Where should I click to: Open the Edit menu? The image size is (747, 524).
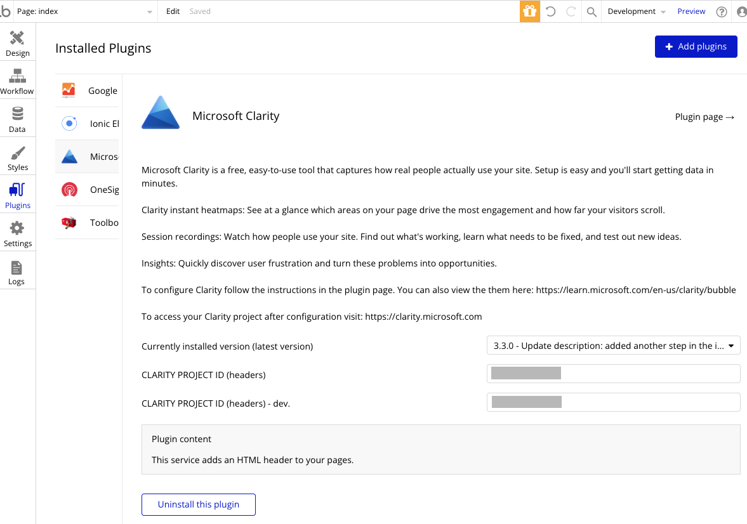(x=173, y=11)
